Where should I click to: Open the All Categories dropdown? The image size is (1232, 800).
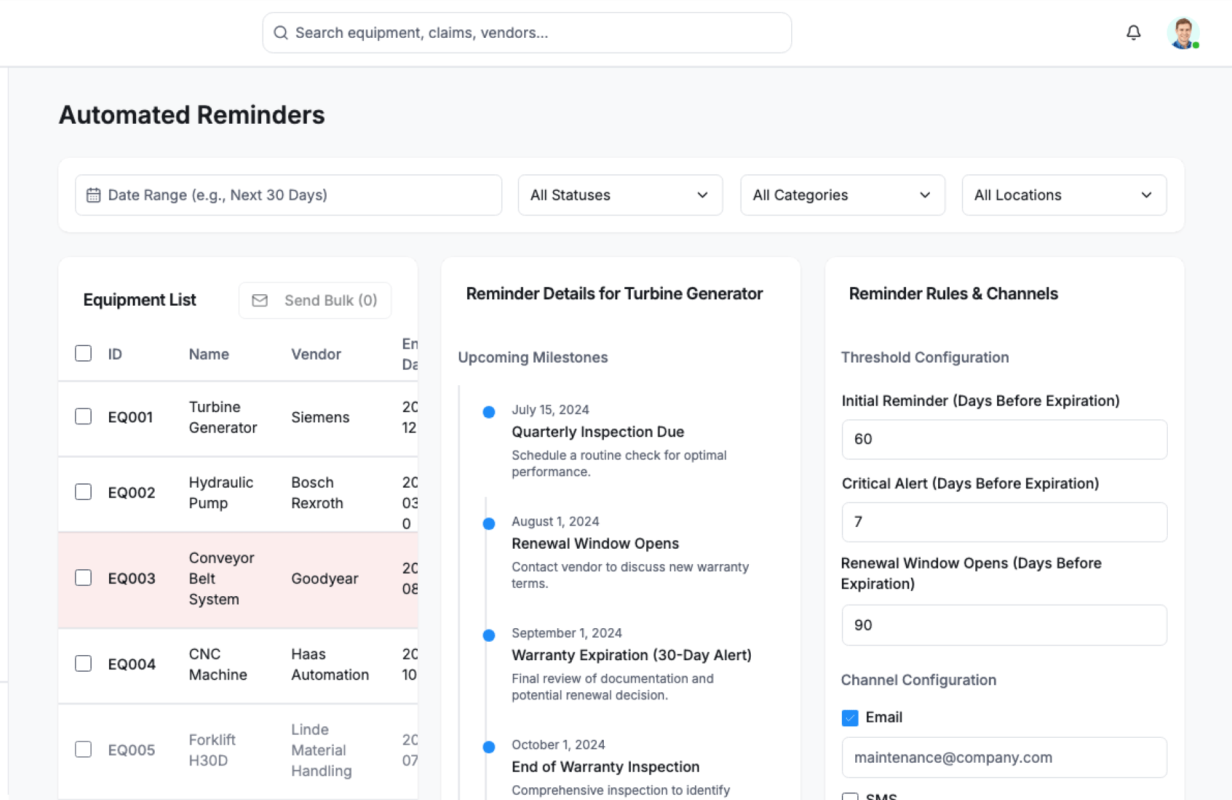[842, 195]
